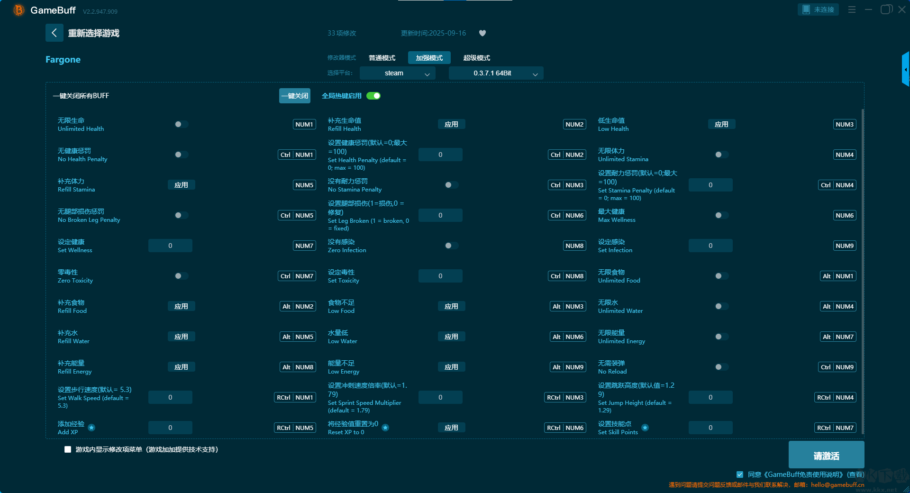Image resolution: width=910 pixels, height=493 pixels.
Task: Open the 0.3.7.1 64Bit version dropdown
Action: click(x=496, y=73)
